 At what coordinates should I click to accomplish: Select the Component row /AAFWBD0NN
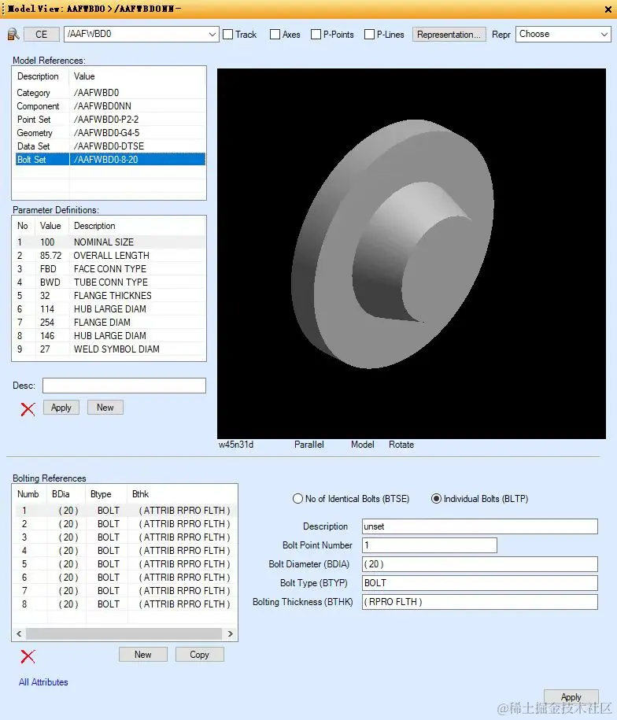point(110,106)
